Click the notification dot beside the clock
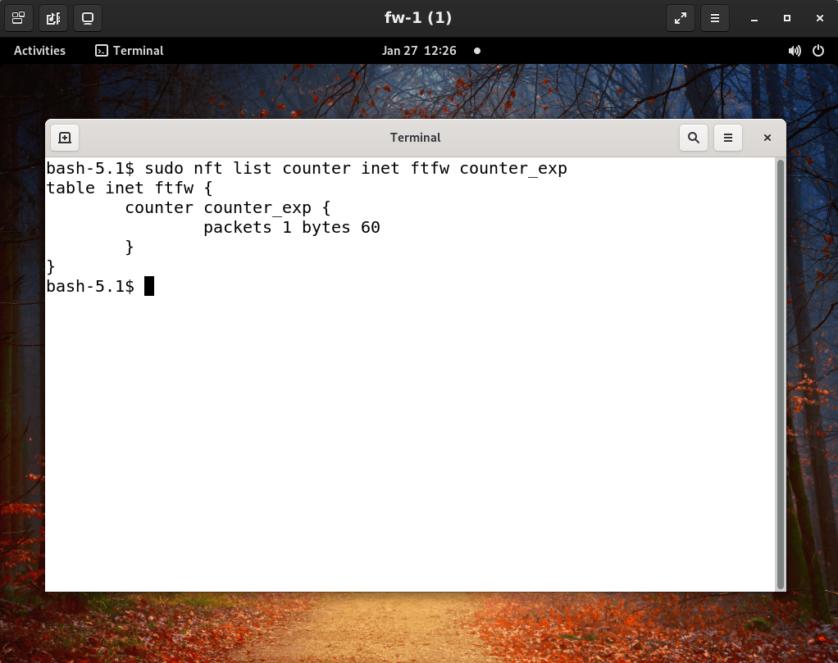Viewport: 838px width, 663px height. (x=477, y=51)
